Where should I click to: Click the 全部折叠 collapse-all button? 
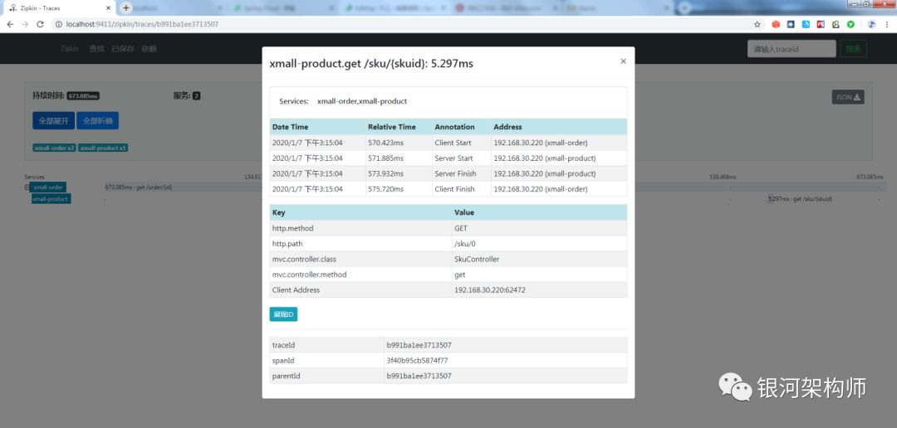[97, 120]
